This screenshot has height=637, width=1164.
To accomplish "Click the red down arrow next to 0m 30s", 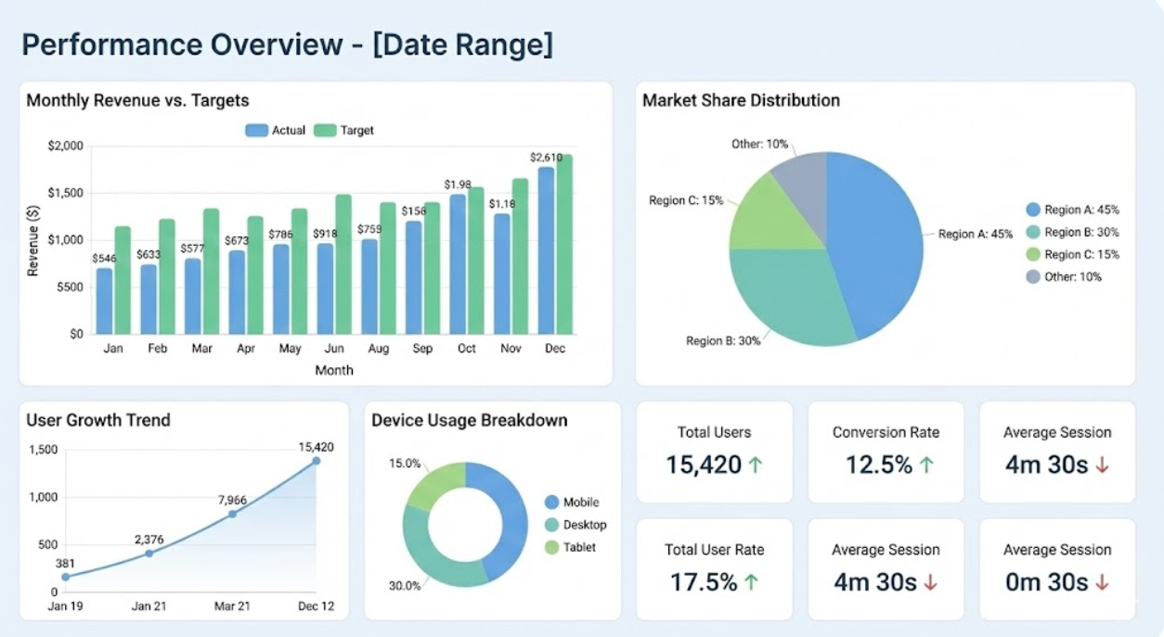I will [x=1102, y=582].
